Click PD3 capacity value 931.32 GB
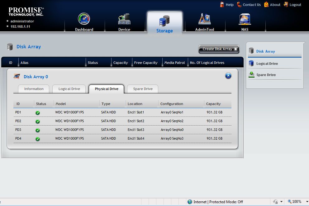Image resolution: width=309 pixels, height=206 pixels. 214,130
